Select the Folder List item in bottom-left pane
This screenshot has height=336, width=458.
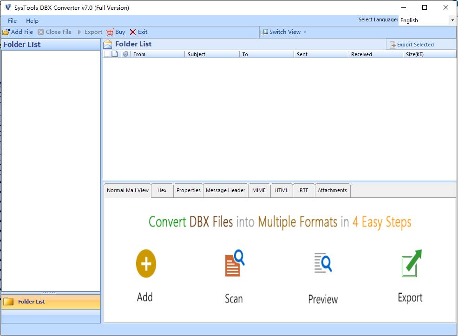[51, 302]
